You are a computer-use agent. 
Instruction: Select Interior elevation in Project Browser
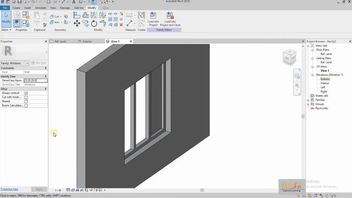pos(325,83)
